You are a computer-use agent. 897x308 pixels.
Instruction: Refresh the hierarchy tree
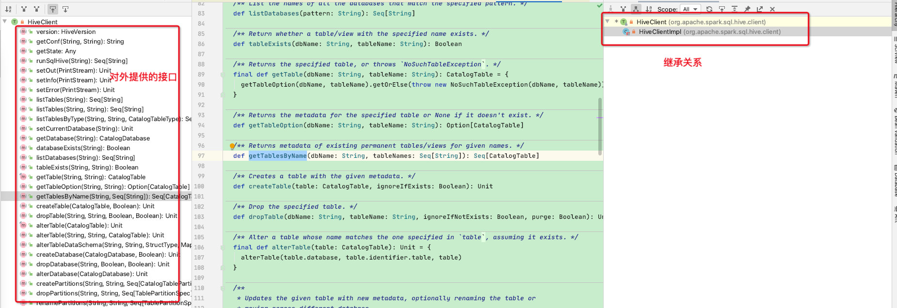[709, 9]
